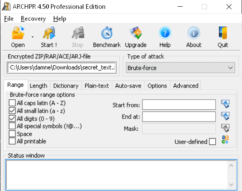Uncheck All small latin (a - z)
This screenshot has width=242, height=191.
coord(12,111)
